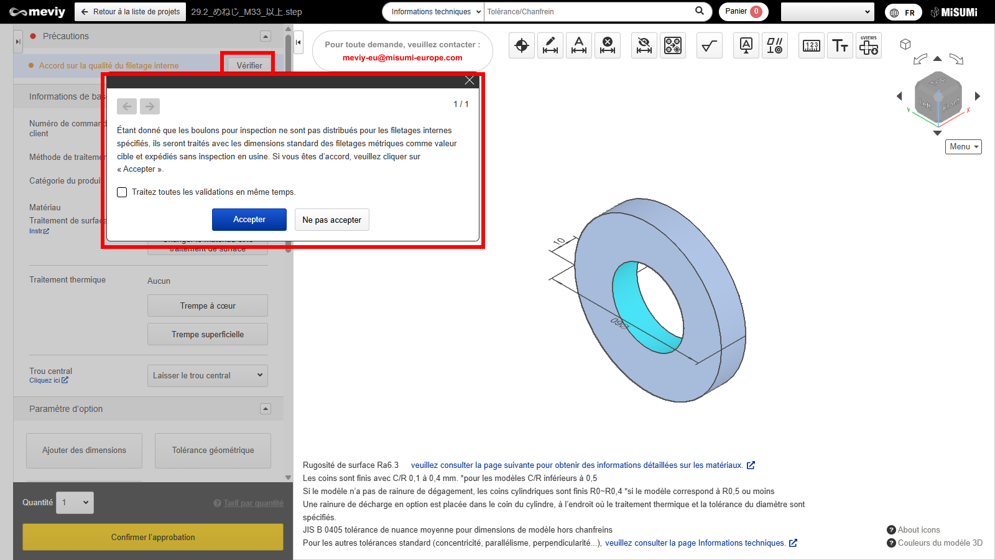Expand the 'Laisser le trou central' dropdown
Image resolution: width=995 pixels, height=560 pixels.
point(208,375)
